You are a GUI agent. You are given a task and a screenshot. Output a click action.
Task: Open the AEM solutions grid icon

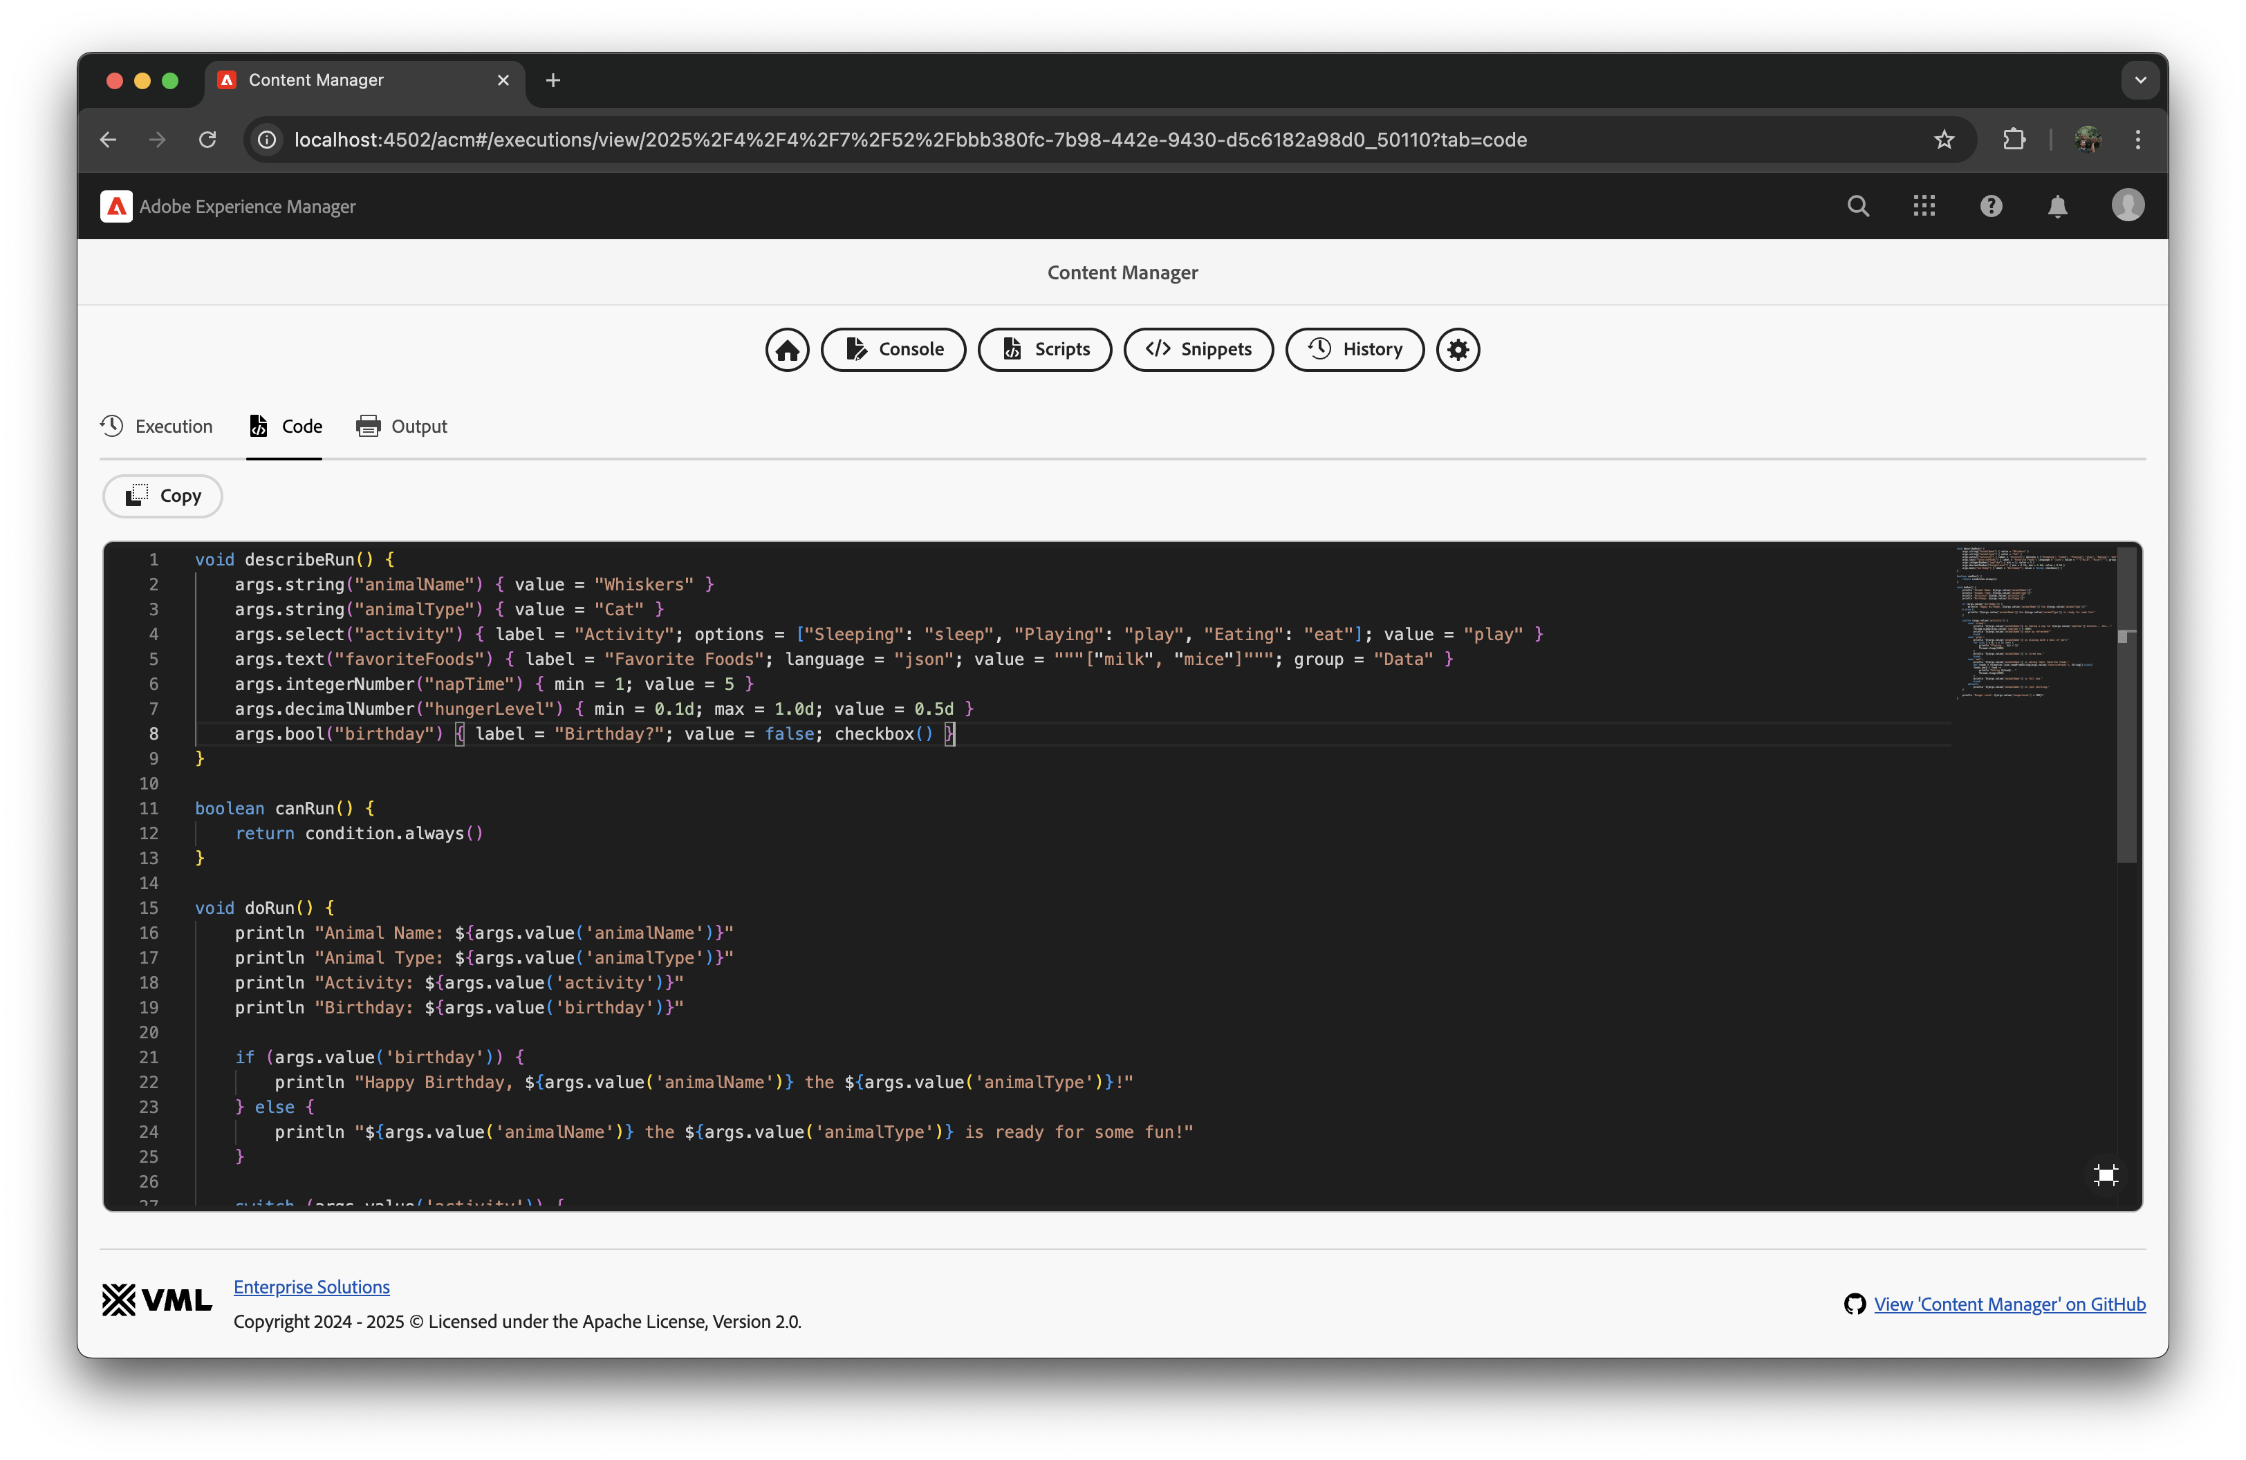(x=1924, y=205)
